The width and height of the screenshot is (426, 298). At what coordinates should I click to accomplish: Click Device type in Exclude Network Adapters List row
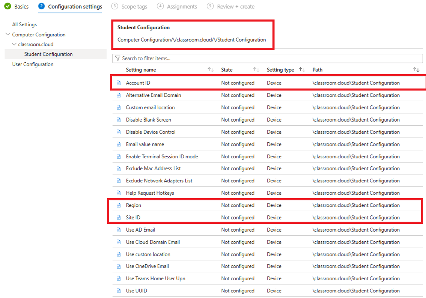(274, 181)
